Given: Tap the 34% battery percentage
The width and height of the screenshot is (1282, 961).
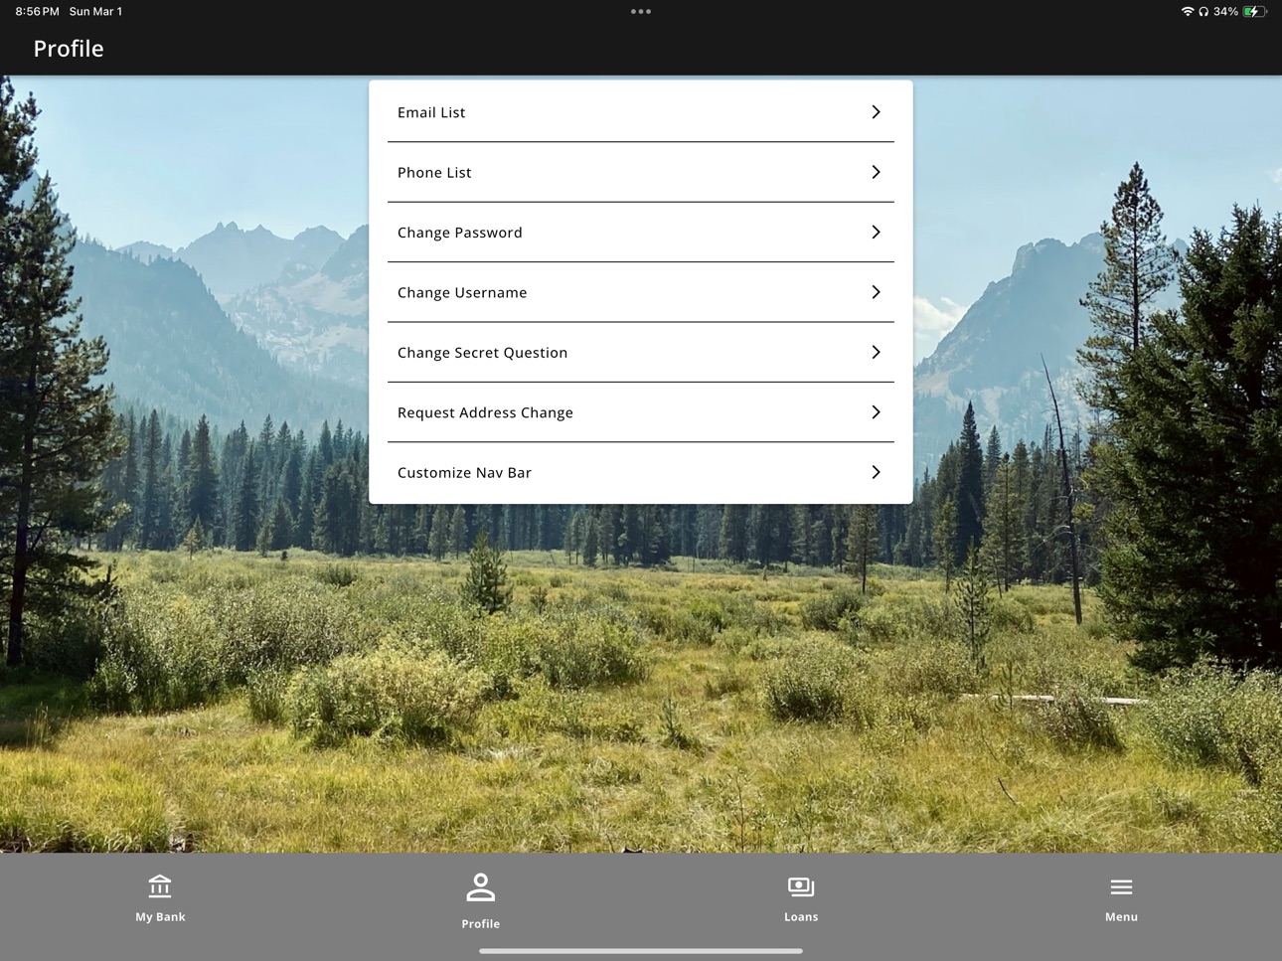Looking at the screenshot, I should tap(1225, 12).
